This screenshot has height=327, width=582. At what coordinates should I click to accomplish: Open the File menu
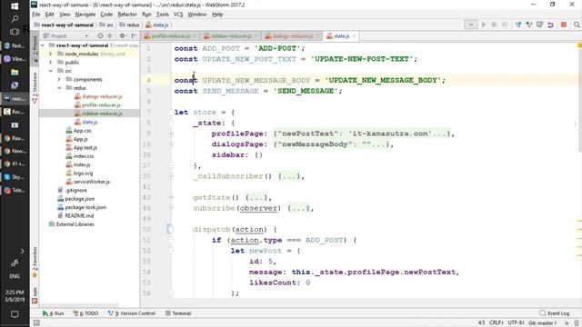pos(36,15)
